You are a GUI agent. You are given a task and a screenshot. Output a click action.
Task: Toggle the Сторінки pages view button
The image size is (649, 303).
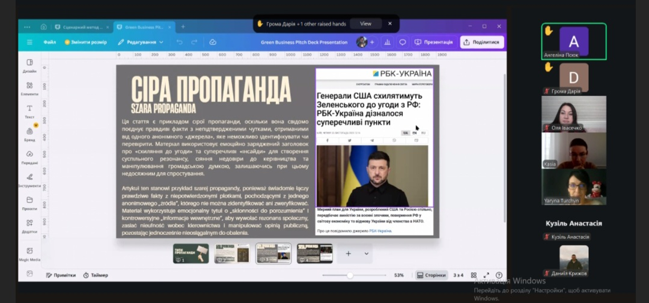pyautogui.click(x=431, y=275)
